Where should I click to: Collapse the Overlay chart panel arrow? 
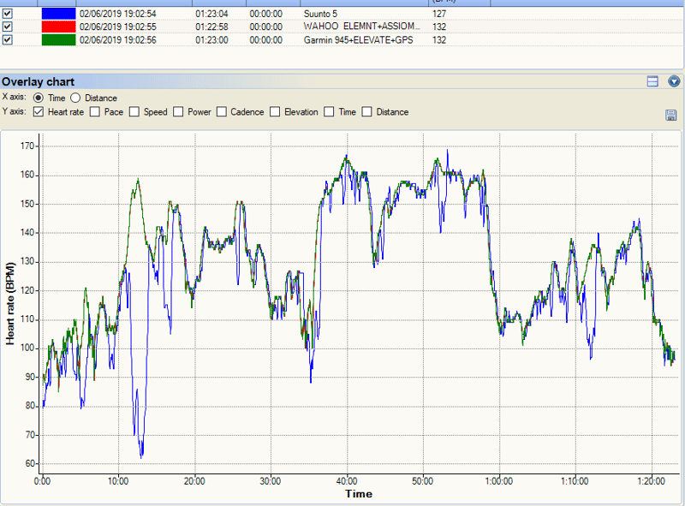point(674,81)
